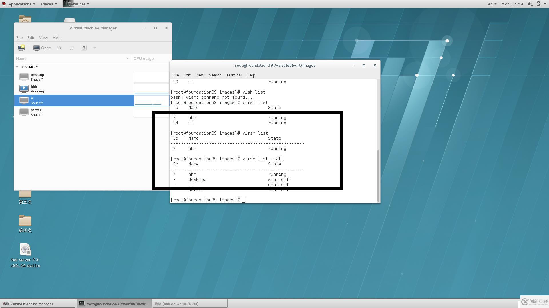Click the Open button in Virtual Machine Manager
549x308 pixels.
tap(42, 48)
